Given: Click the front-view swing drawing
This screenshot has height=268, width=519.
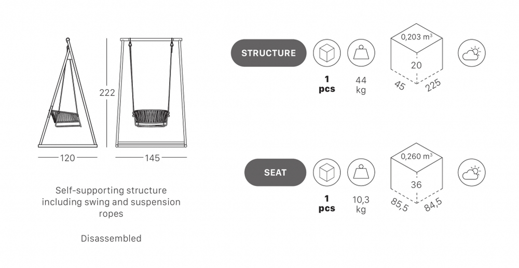Looking at the screenshot, I should pos(151,93).
